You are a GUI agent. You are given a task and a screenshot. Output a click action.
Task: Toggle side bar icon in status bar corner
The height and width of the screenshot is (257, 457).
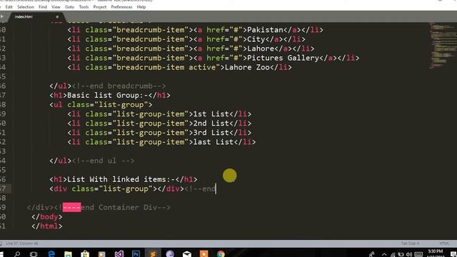click(x=1, y=243)
